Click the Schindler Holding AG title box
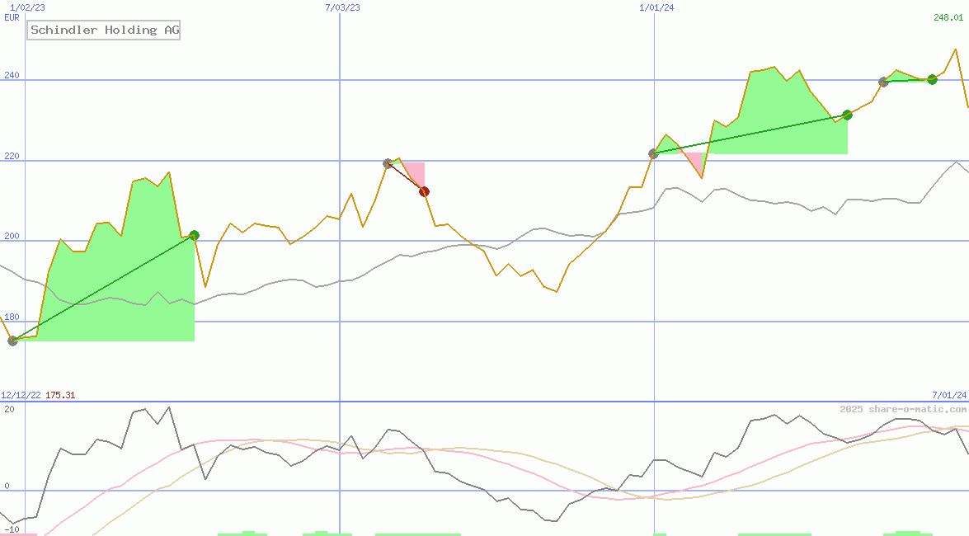This screenshot has width=969, height=536. [103, 30]
